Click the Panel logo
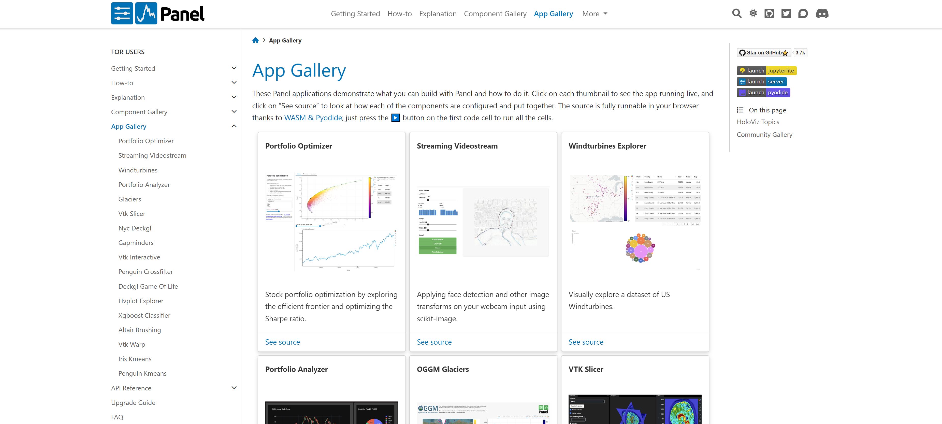Screen dimensions: 942x424 (x=158, y=13)
